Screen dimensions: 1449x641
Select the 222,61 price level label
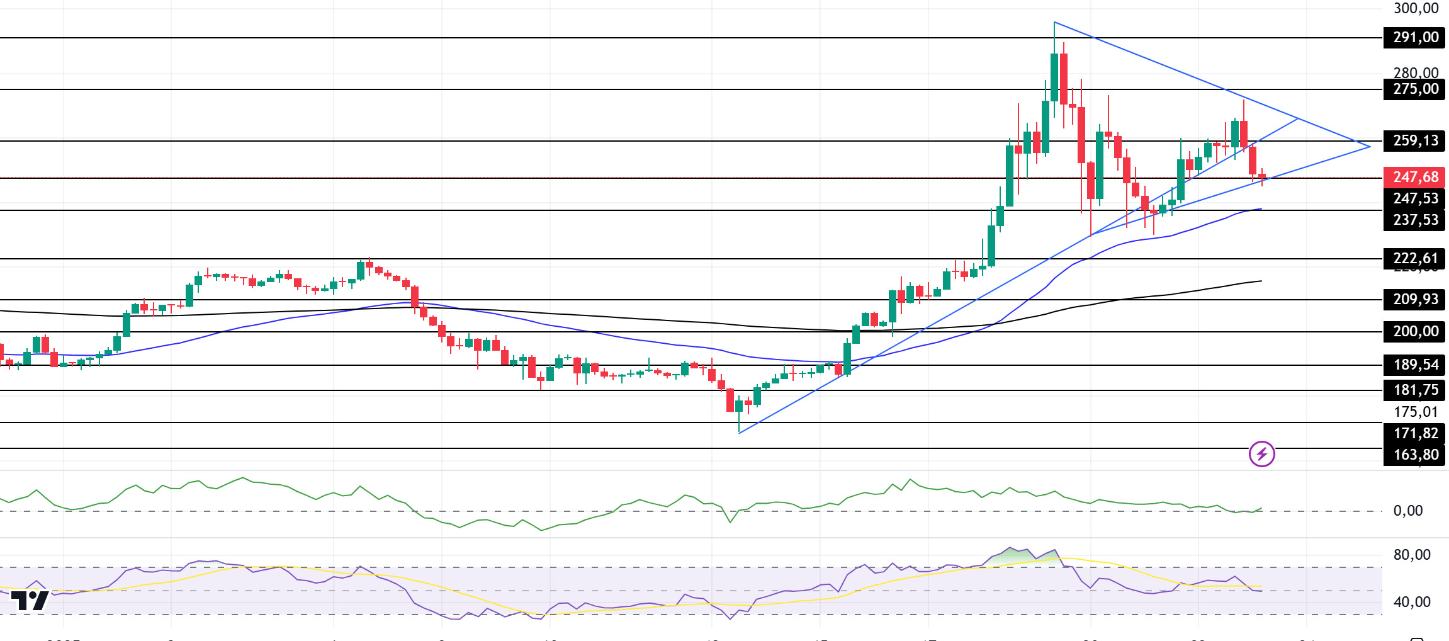tap(1414, 259)
